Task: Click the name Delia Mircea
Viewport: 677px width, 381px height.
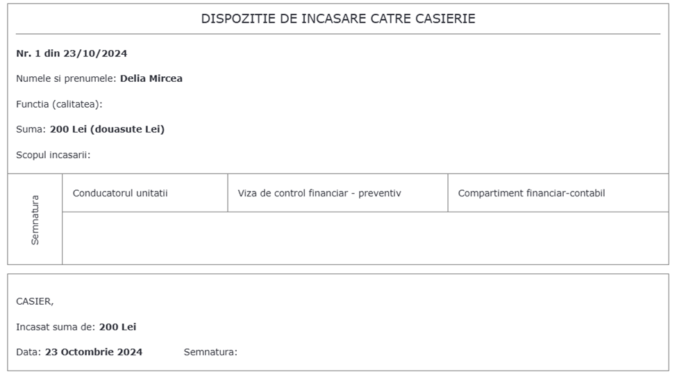Action: [151, 78]
